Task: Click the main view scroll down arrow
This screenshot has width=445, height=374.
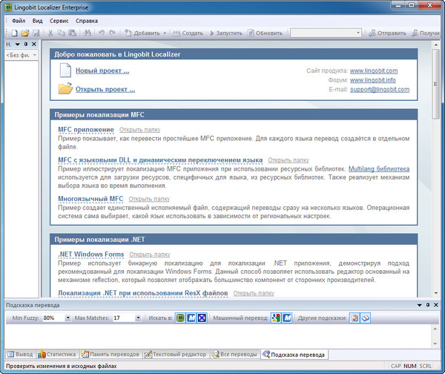Action: [x=436, y=293]
